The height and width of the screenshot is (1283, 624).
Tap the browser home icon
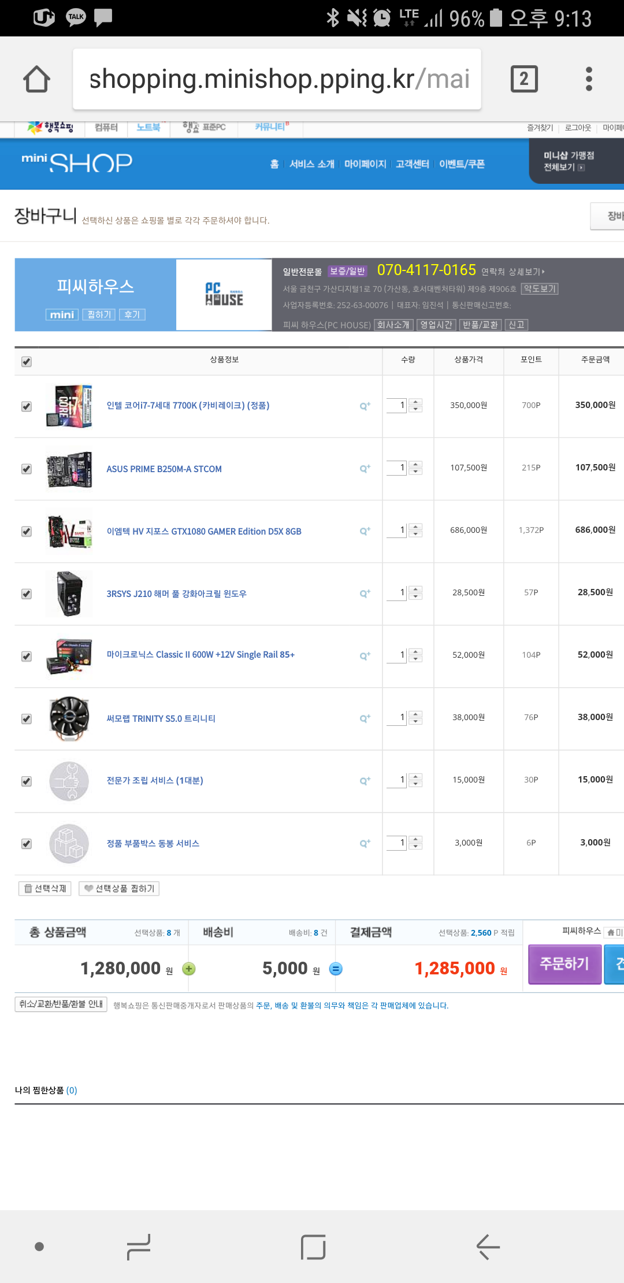[x=36, y=79]
